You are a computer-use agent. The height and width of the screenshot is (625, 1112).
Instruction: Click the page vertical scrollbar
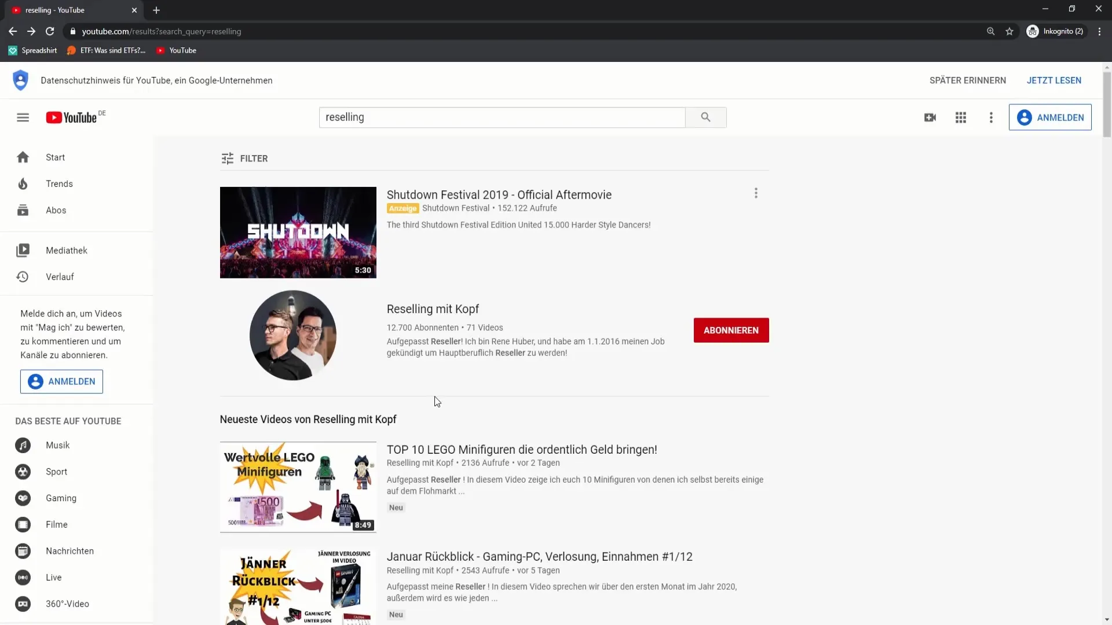[x=1107, y=104]
